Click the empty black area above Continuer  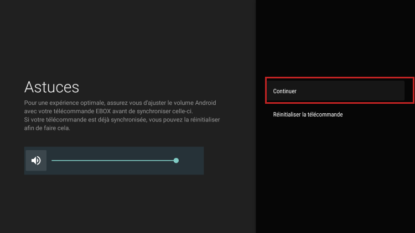coord(335,39)
